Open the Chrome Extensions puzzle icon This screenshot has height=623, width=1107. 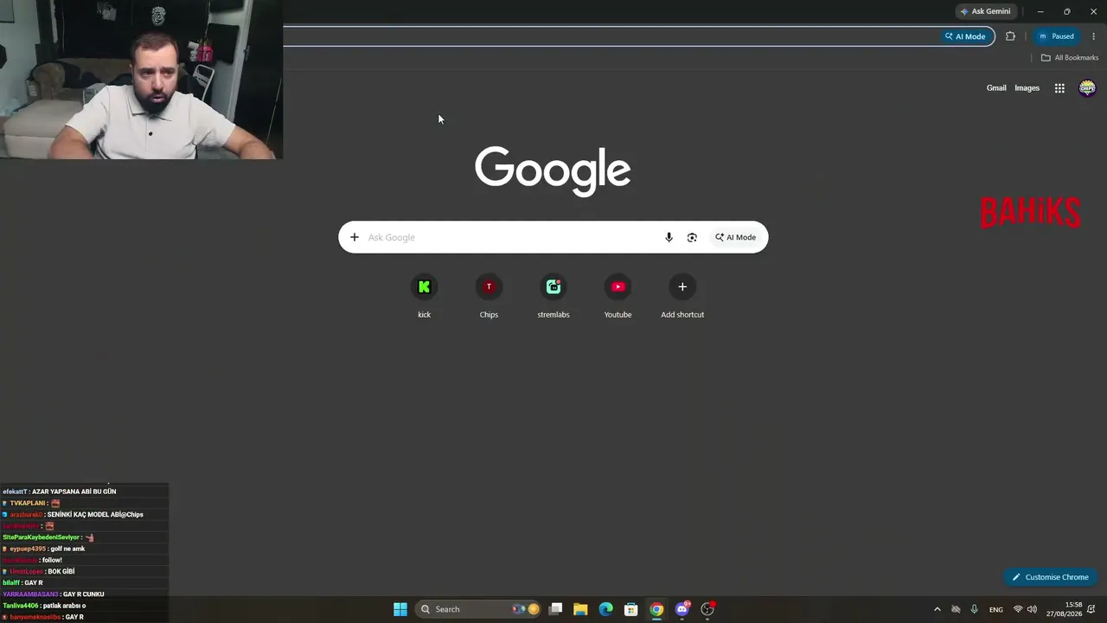click(x=1010, y=36)
